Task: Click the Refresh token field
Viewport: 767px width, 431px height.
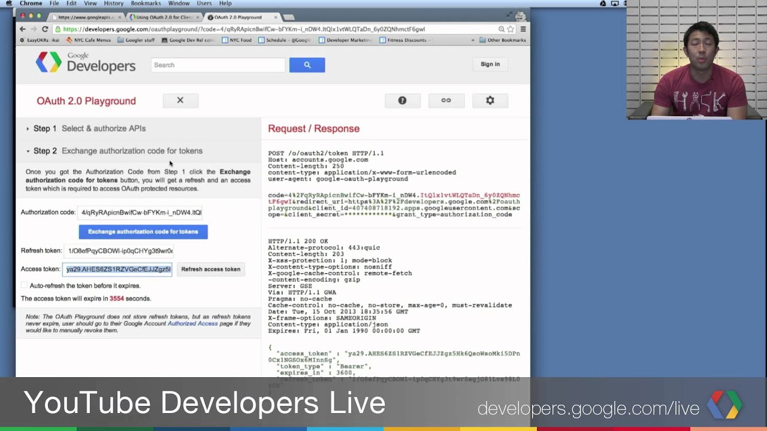Action: click(x=120, y=251)
